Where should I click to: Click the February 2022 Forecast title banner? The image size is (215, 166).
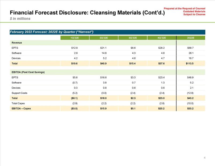click(51, 32)
